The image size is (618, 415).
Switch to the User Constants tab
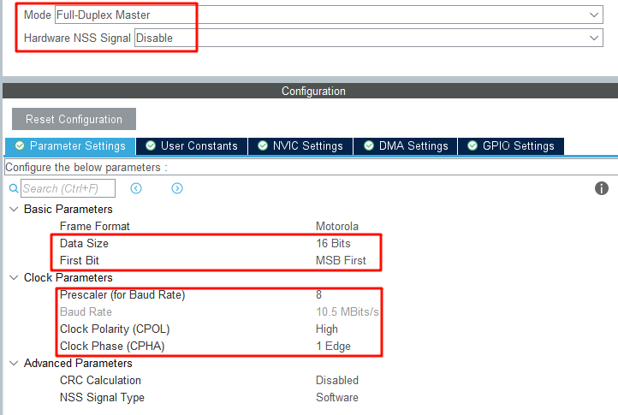[x=192, y=146]
